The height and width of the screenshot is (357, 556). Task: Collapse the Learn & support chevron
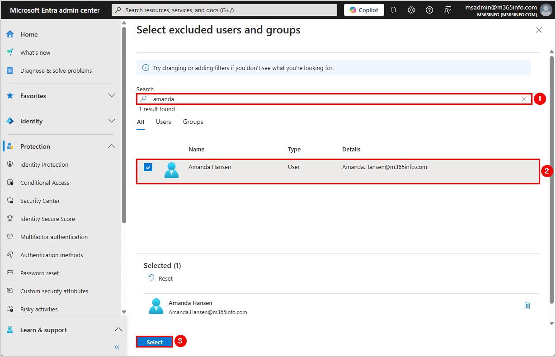point(118,330)
